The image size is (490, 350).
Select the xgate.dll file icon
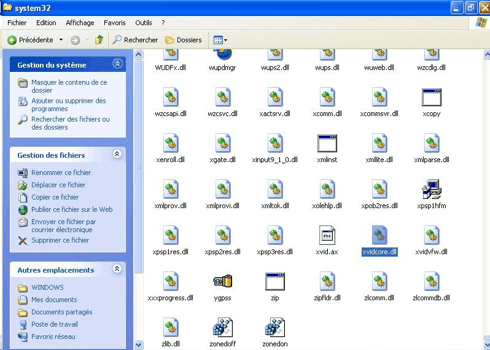coord(222,143)
